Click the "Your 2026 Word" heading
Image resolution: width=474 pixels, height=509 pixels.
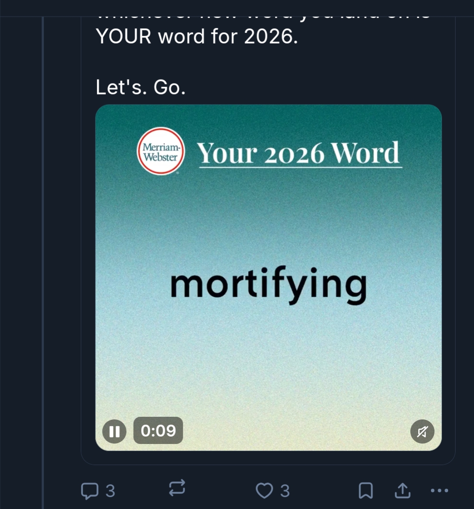(x=298, y=153)
